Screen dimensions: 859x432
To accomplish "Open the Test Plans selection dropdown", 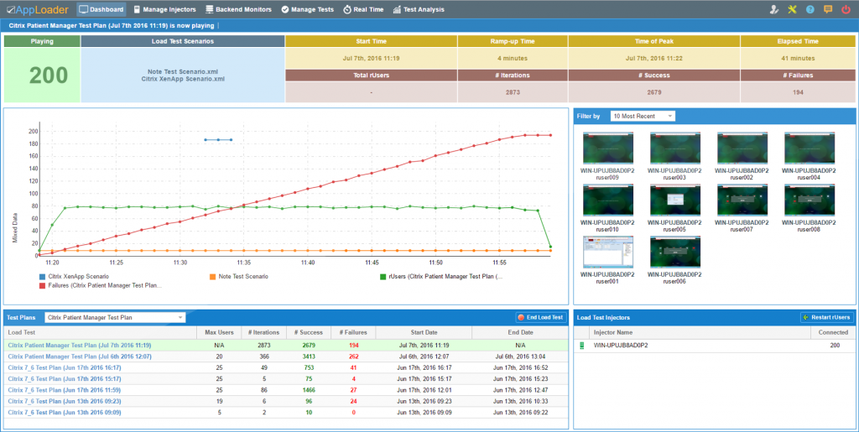I will click(x=115, y=318).
